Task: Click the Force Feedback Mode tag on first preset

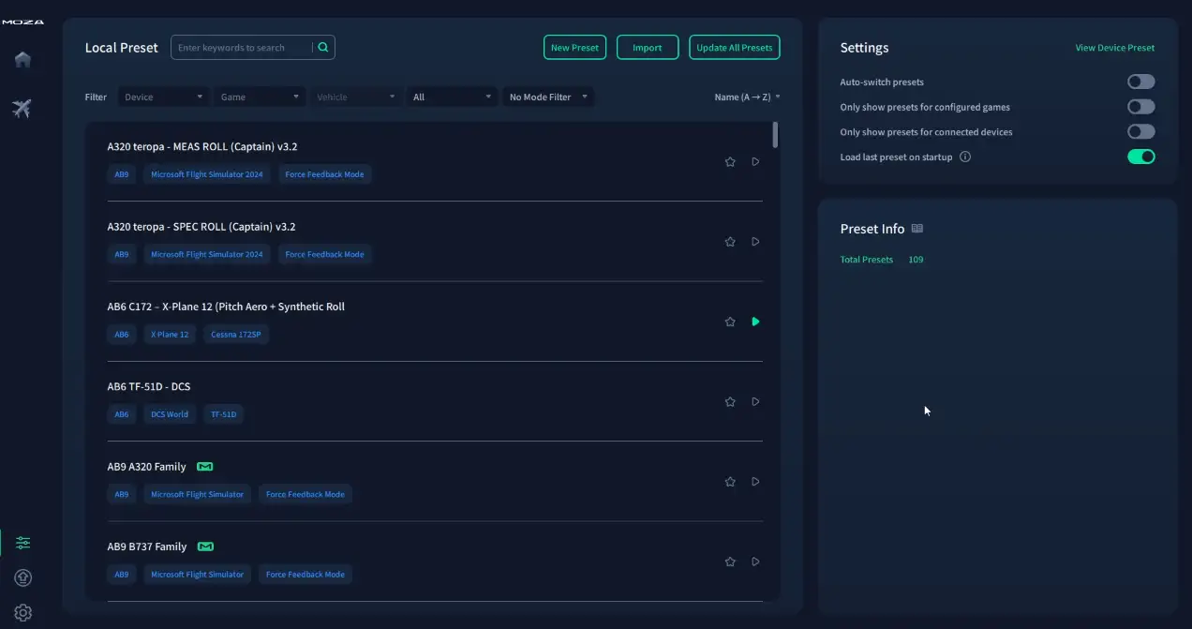Action: point(324,174)
